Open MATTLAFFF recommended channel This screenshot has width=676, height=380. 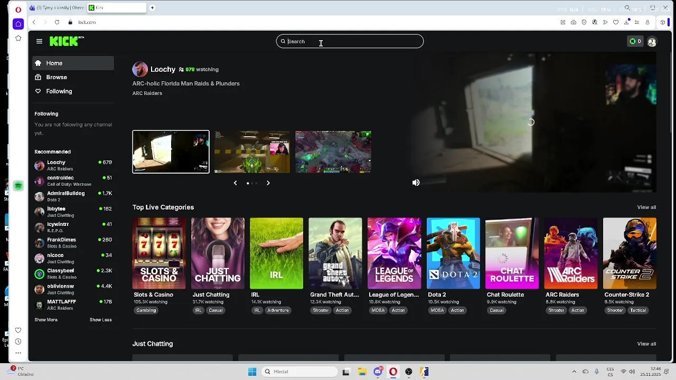(73, 305)
